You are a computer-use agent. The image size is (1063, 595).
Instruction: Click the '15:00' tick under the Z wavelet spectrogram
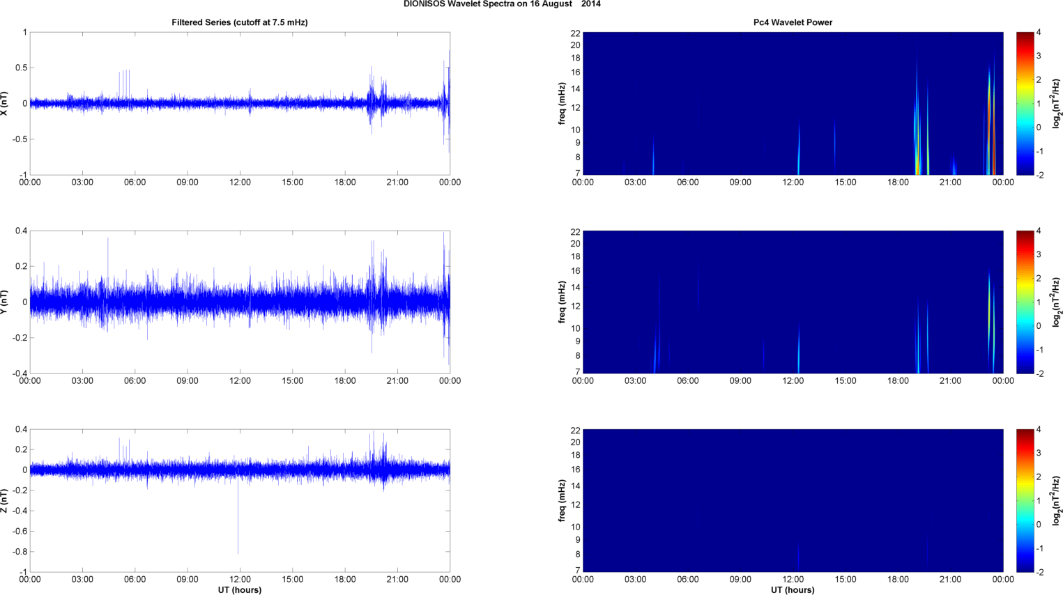(846, 580)
